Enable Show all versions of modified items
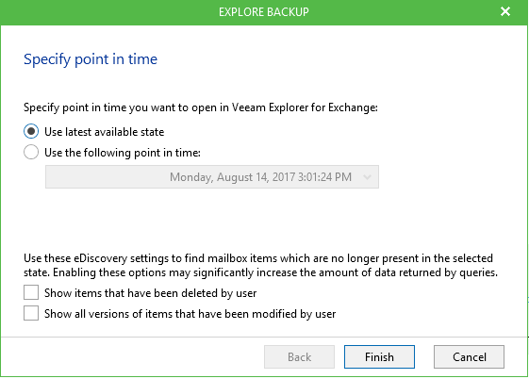 click(x=31, y=313)
